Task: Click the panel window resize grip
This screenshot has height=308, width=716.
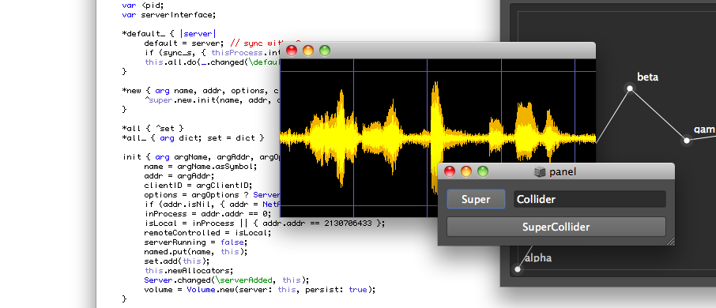Action: point(670,242)
